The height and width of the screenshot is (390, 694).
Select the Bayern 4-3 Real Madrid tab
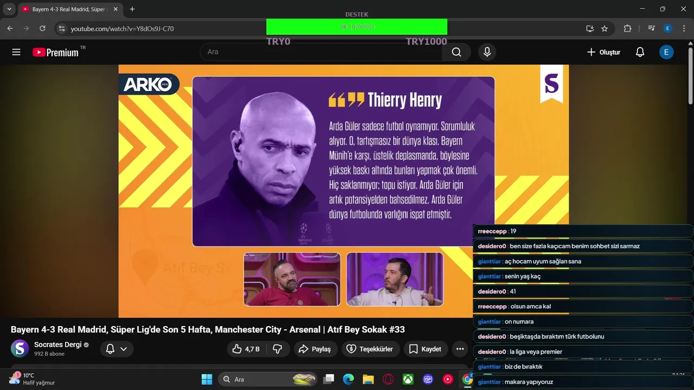[69, 9]
